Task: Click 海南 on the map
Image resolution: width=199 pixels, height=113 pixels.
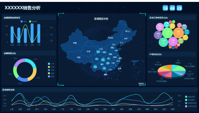Action: [x=105, y=75]
